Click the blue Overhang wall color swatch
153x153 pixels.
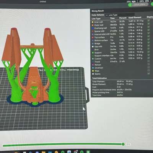(x=93, y=28)
